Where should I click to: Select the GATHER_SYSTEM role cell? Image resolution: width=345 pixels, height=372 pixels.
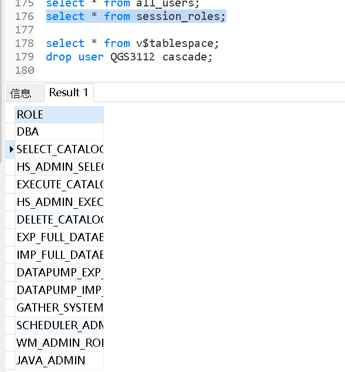[59, 307]
